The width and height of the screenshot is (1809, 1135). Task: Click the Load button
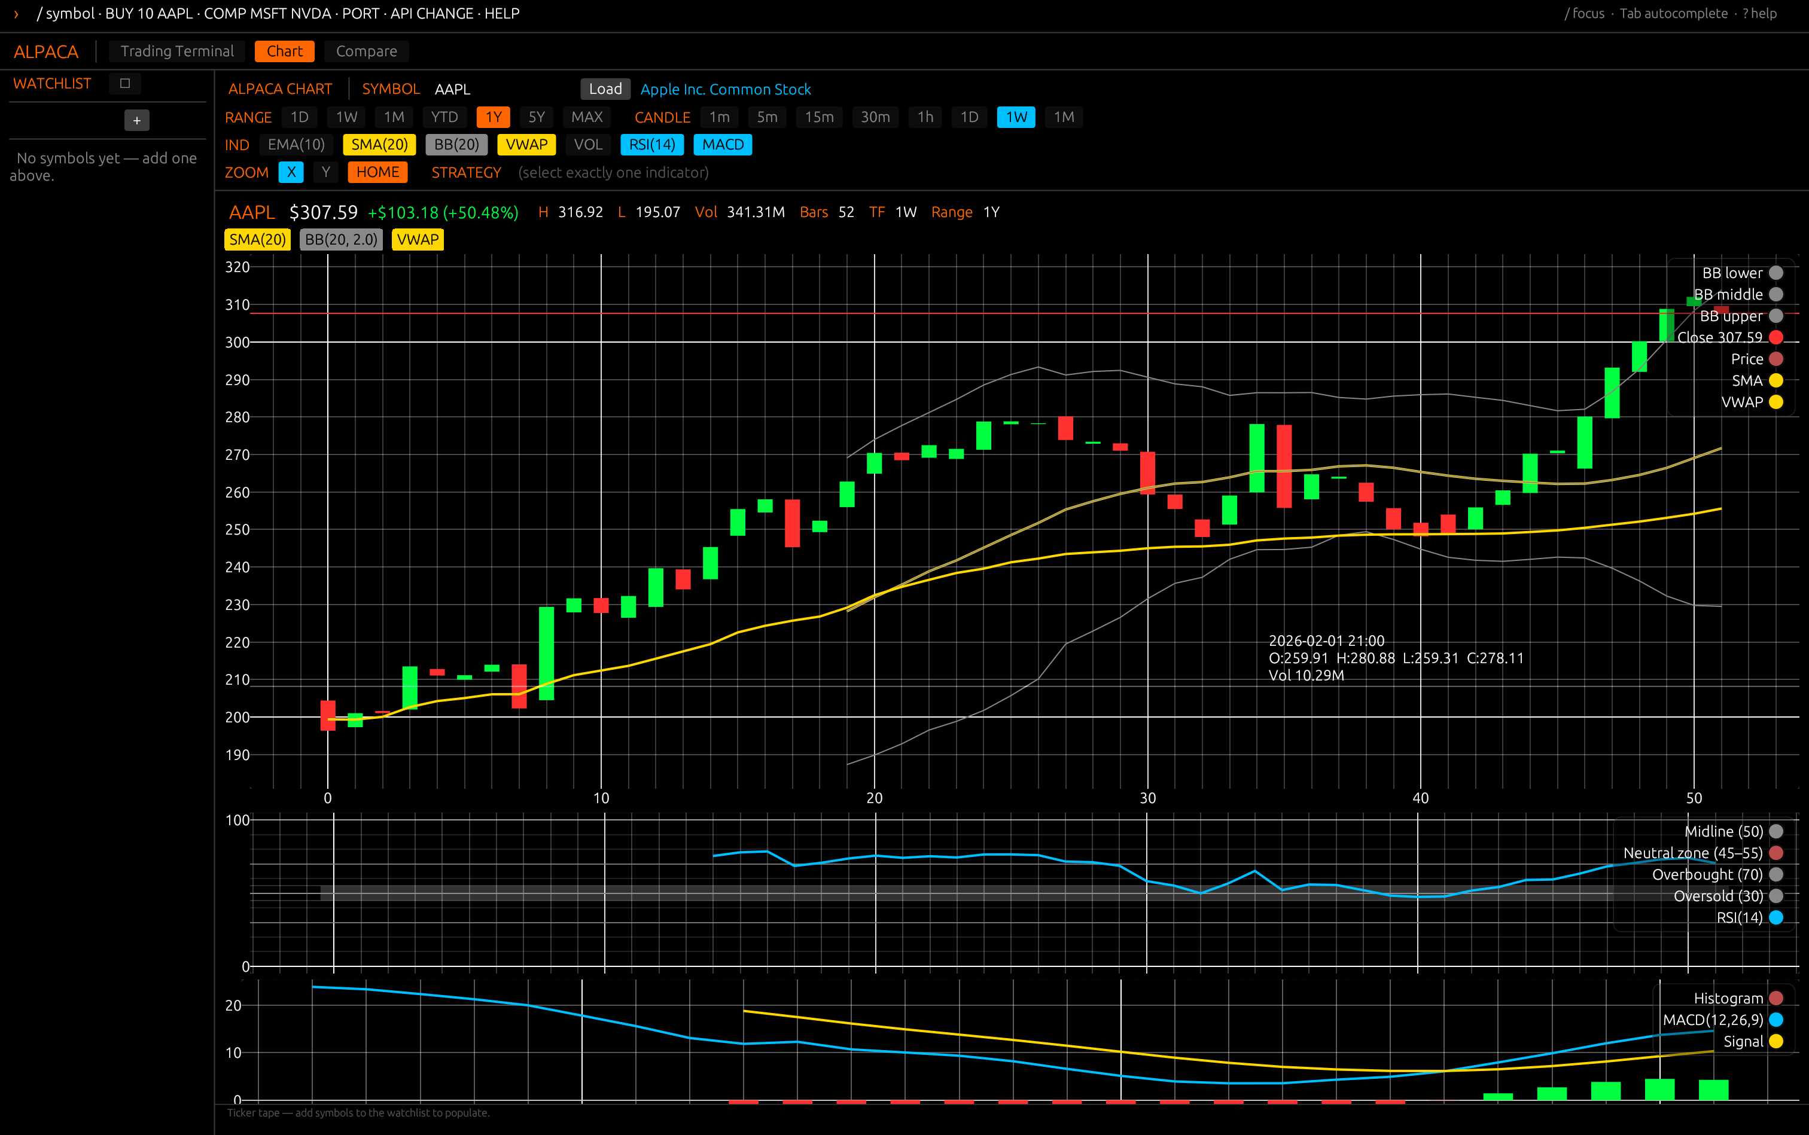605,89
